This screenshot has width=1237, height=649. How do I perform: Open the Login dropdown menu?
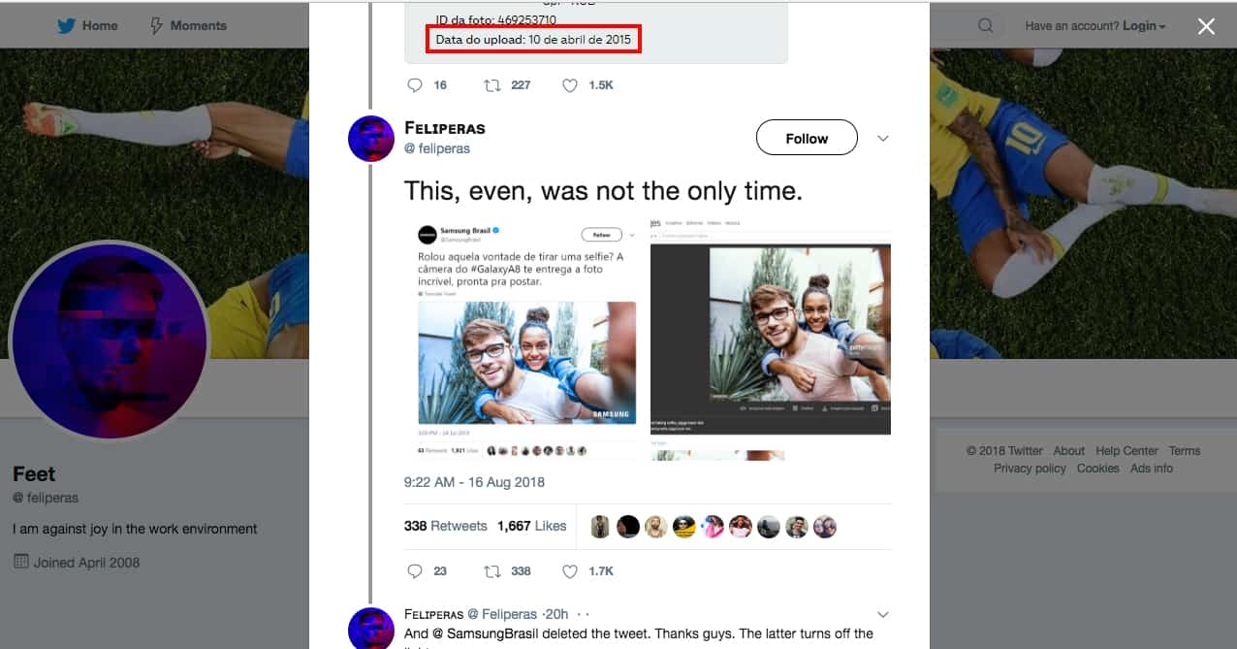coord(1144,26)
